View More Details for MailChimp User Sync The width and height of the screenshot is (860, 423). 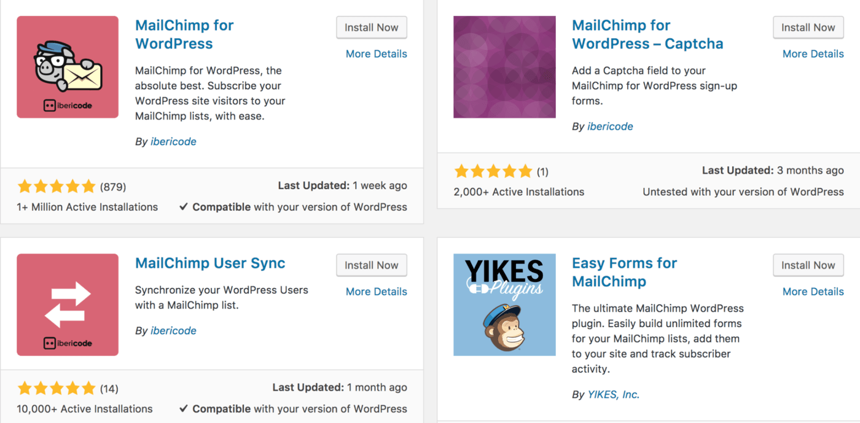tap(377, 292)
